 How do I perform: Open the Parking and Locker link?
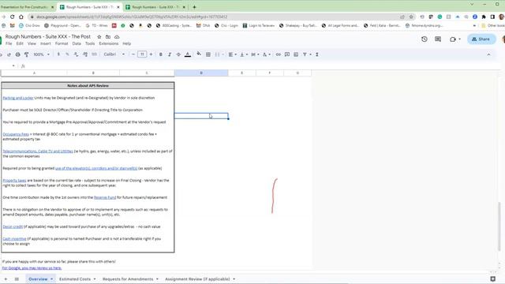(x=18, y=98)
